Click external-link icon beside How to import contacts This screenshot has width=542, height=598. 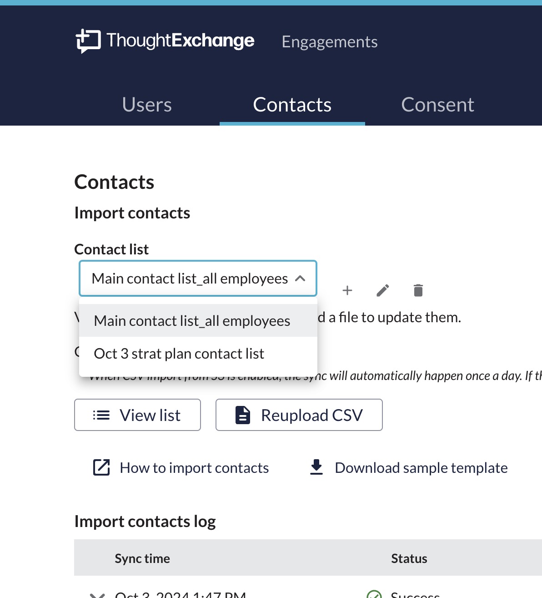coord(101,467)
